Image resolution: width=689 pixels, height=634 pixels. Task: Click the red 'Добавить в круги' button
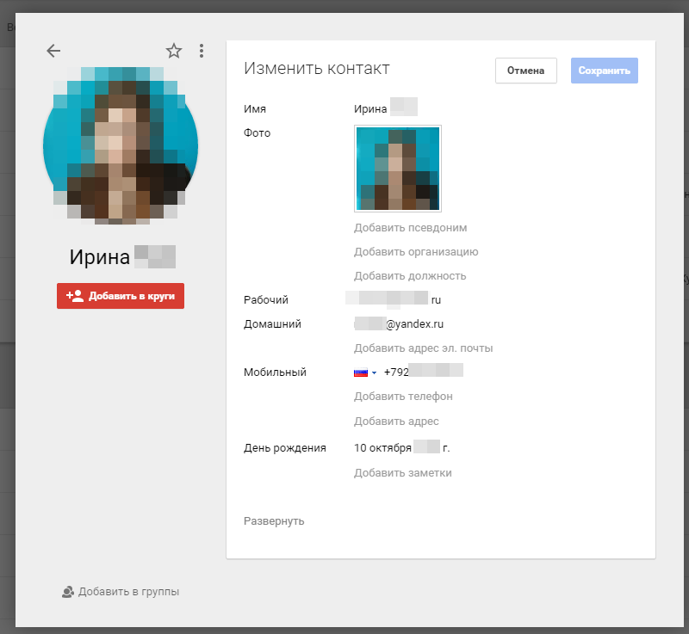[x=120, y=295]
